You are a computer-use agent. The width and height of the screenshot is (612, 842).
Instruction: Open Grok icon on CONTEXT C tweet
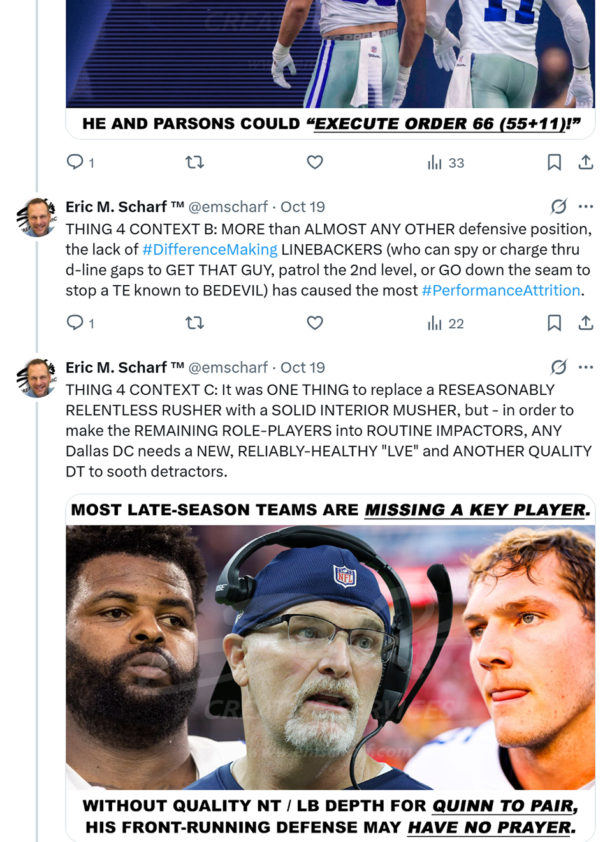coord(558,367)
